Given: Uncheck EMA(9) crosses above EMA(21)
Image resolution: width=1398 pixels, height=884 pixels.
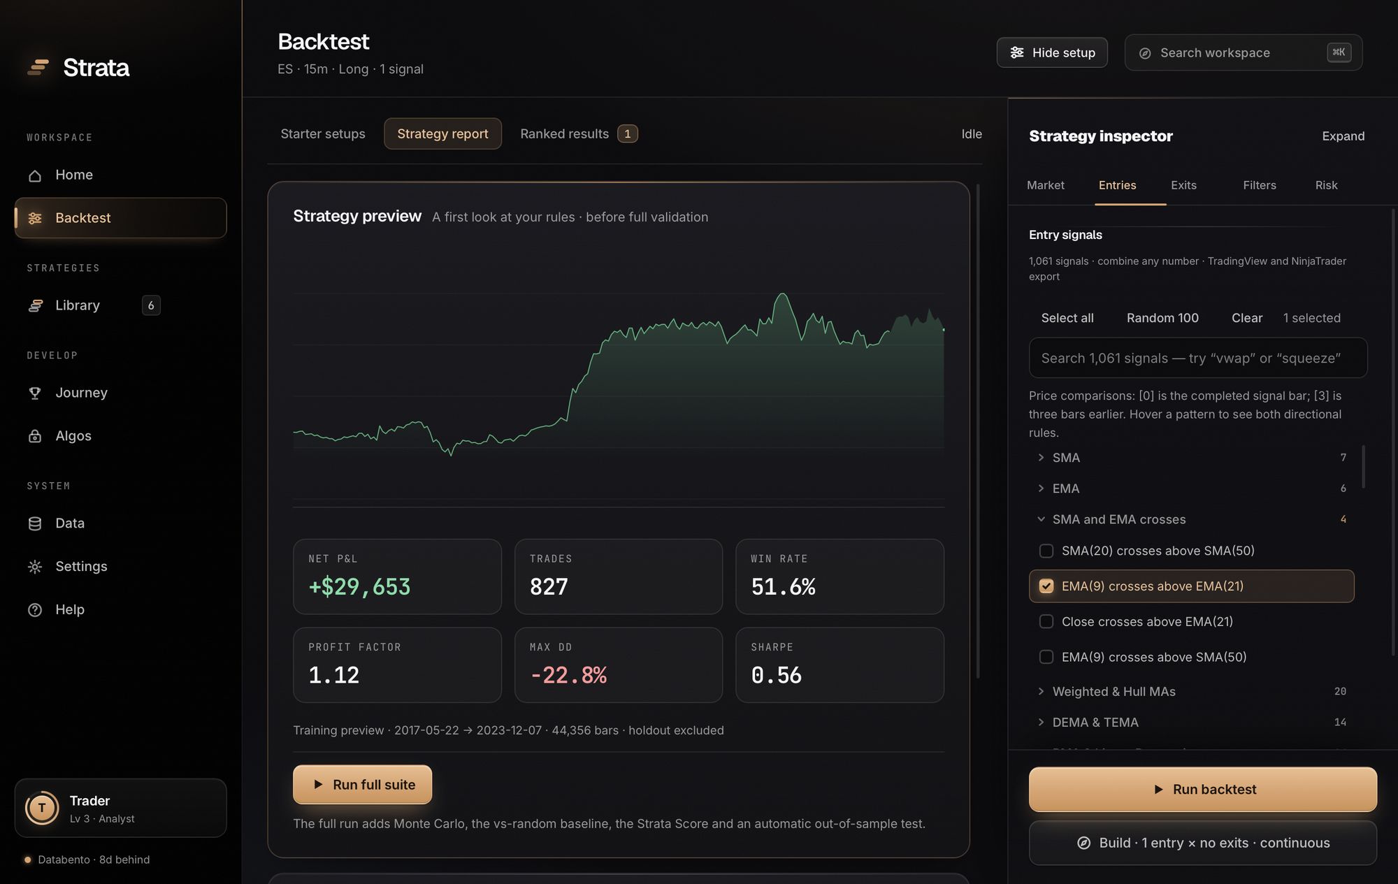Looking at the screenshot, I should point(1046,586).
